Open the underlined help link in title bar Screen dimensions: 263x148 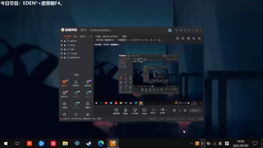coord(100,30)
